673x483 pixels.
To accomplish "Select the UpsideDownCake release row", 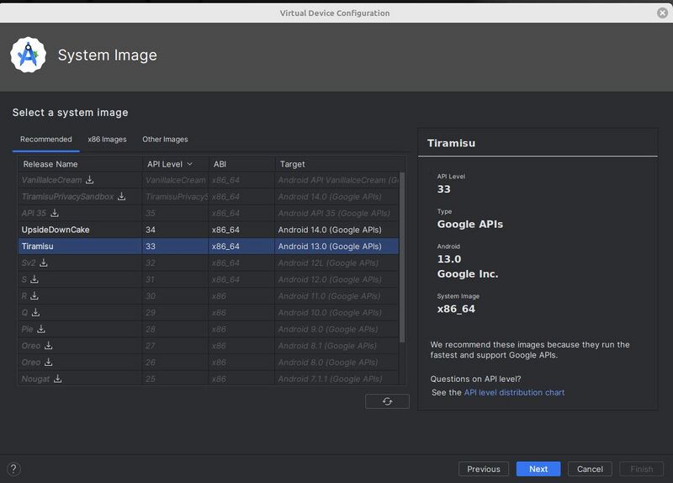I will click(x=208, y=230).
